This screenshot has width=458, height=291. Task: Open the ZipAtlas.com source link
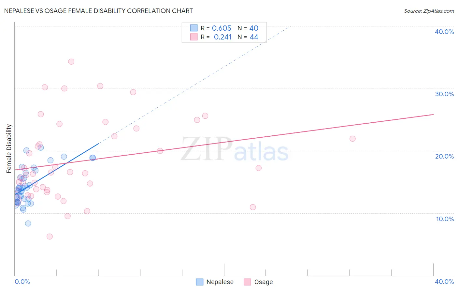429,11
